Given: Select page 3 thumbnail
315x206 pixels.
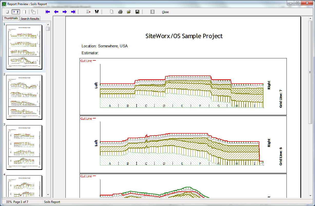Looking at the screenshot, I should (24, 147).
